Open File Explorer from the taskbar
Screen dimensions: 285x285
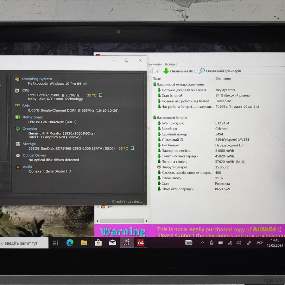pyautogui.click(x=84, y=243)
